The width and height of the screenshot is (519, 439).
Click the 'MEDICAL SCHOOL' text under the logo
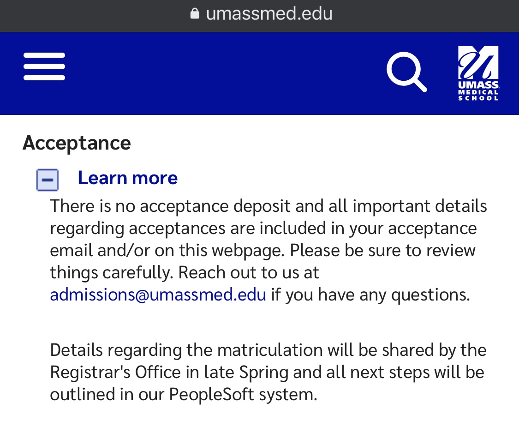pos(478,95)
